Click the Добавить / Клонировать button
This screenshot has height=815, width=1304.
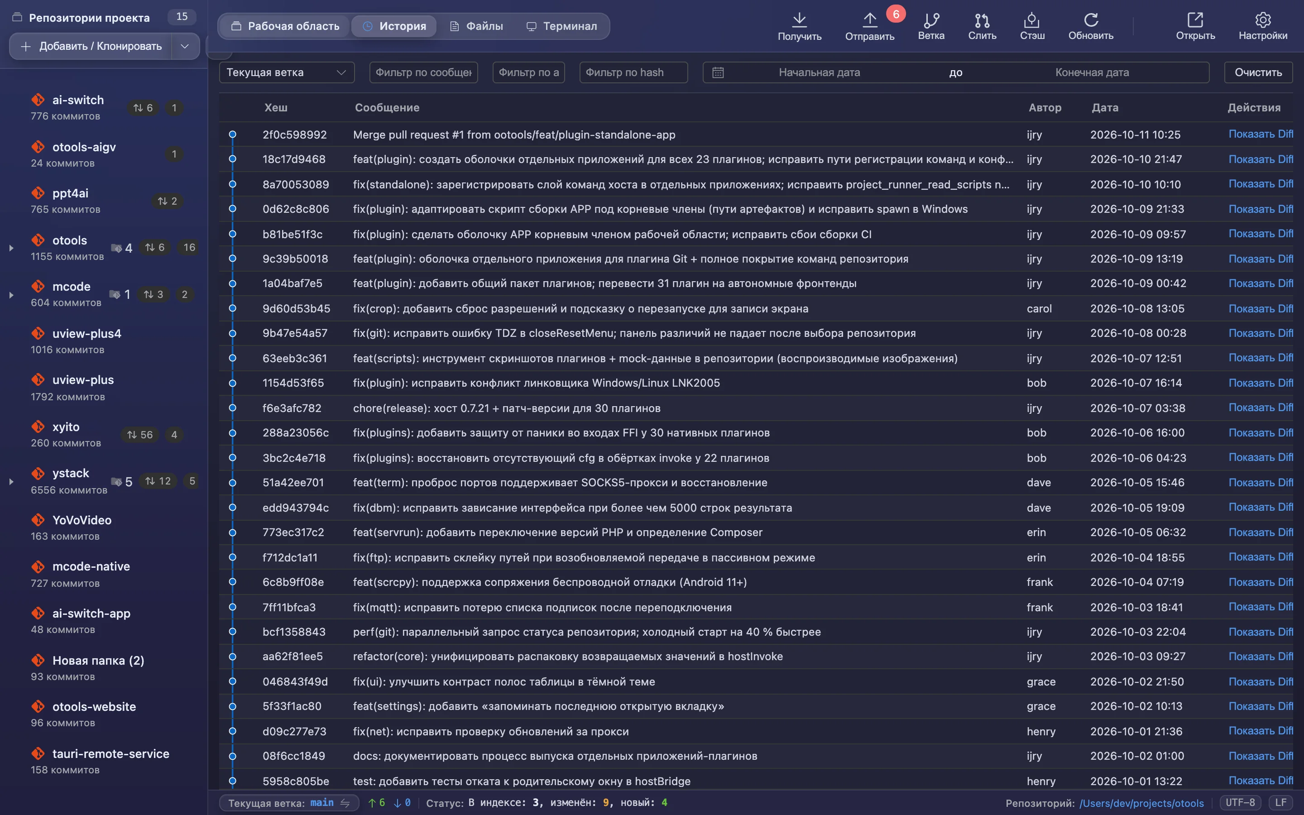(91, 46)
